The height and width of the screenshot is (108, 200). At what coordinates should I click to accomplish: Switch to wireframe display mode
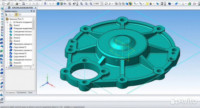click(116, 4)
